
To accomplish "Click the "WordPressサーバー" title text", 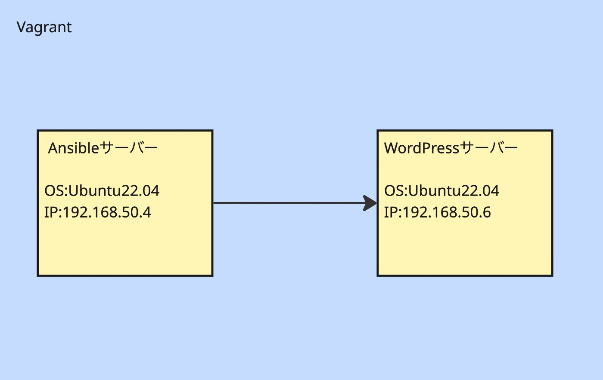I will [x=451, y=148].
